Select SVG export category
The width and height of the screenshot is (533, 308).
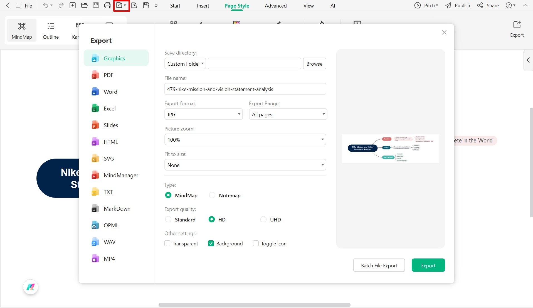point(116,159)
